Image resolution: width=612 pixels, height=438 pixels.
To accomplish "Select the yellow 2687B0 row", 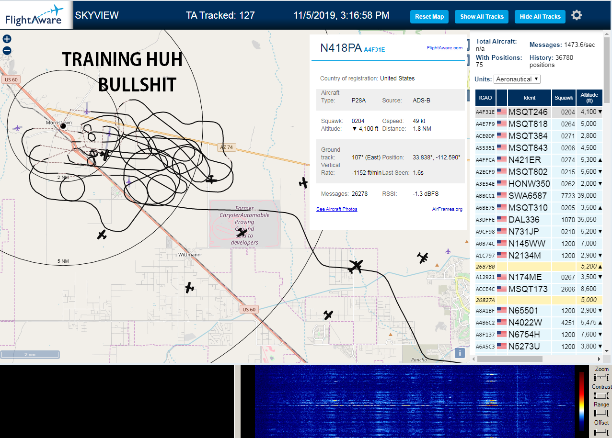I will click(x=539, y=266).
